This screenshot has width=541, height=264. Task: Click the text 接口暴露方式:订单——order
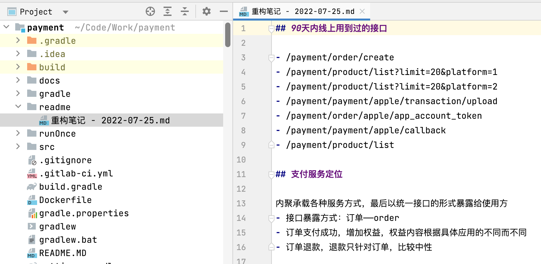pyautogui.click(x=342, y=218)
